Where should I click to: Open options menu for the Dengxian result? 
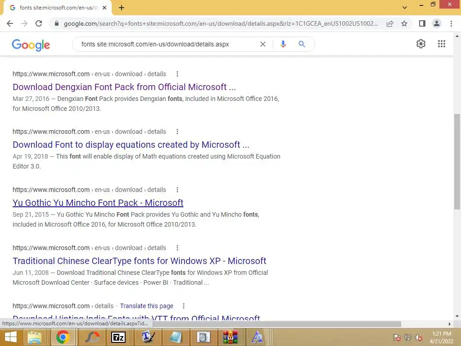(177, 74)
